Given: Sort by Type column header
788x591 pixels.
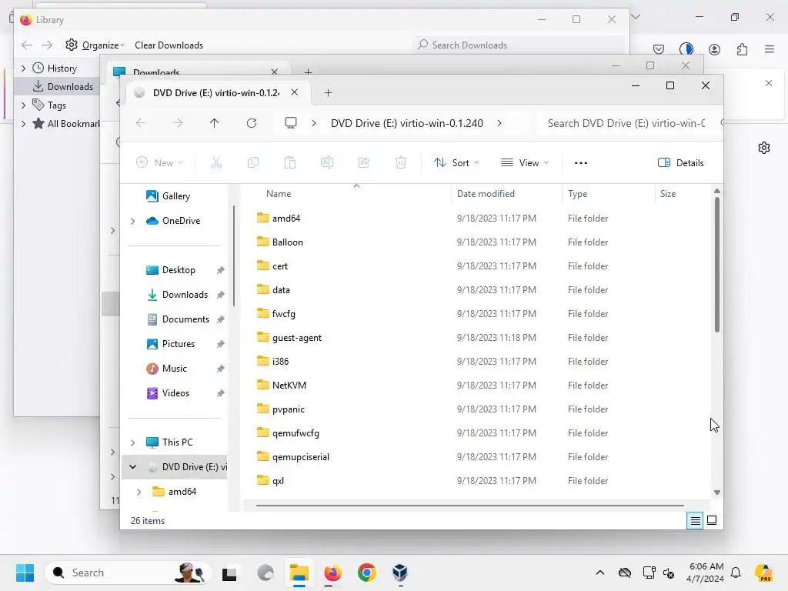Looking at the screenshot, I should [577, 194].
